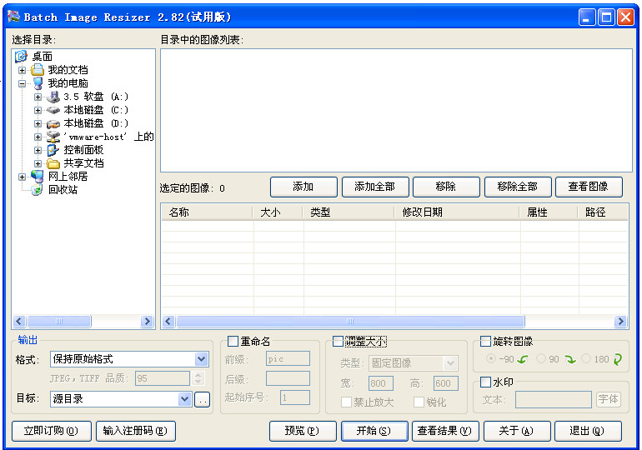Click the vmware-host network drive icon
The image size is (642, 450).
pyautogui.click(x=53, y=137)
